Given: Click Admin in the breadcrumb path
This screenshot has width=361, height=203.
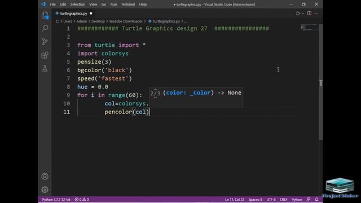Looking at the screenshot, I should [x=82, y=21].
